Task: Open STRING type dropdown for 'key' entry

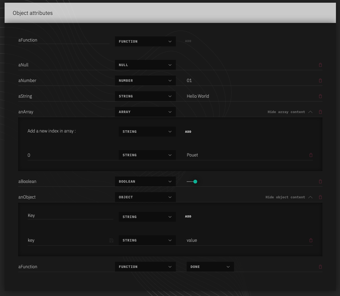Action: pos(147,240)
